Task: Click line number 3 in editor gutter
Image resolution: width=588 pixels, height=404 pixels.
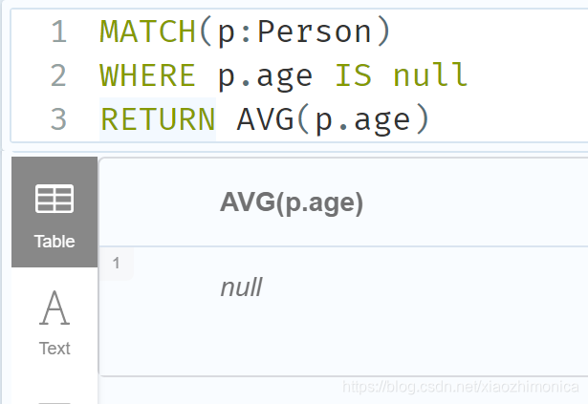Action: click(x=58, y=119)
